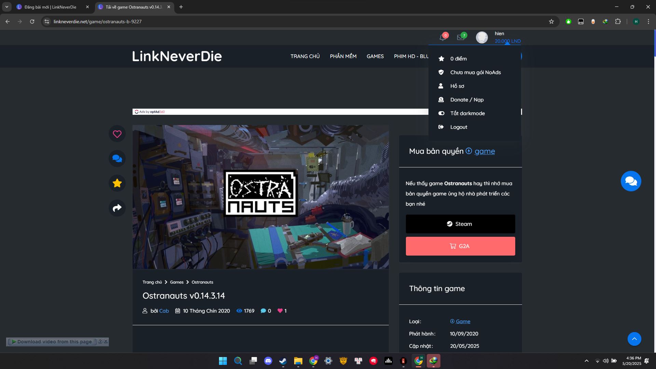The image size is (656, 369).
Task: Bookmark this page with star icon
Action: (x=551, y=22)
